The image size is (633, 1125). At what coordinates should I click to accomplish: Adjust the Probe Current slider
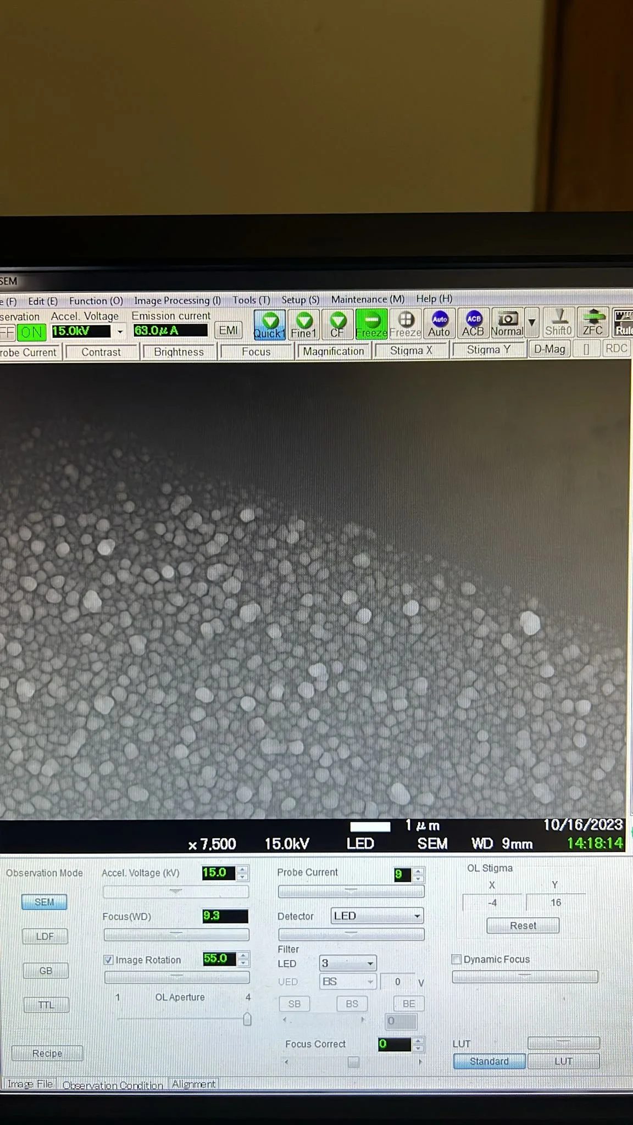tap(351, 892)
